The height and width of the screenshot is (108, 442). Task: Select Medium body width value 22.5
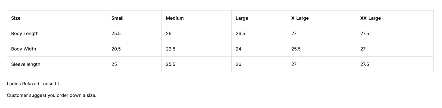click(x=170, y=49)
